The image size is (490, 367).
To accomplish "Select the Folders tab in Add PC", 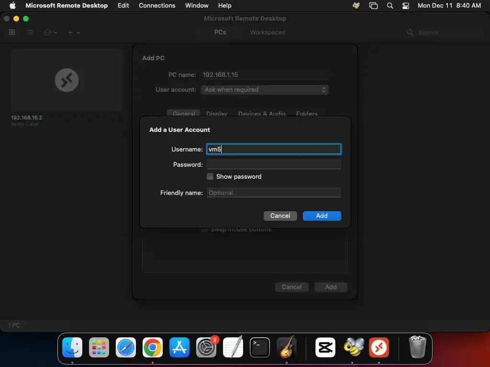I will 307,113.
